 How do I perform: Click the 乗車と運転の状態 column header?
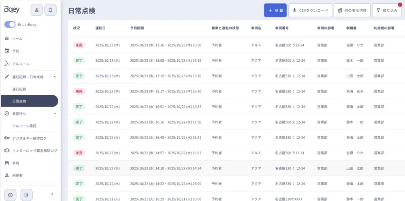point(225,28)
